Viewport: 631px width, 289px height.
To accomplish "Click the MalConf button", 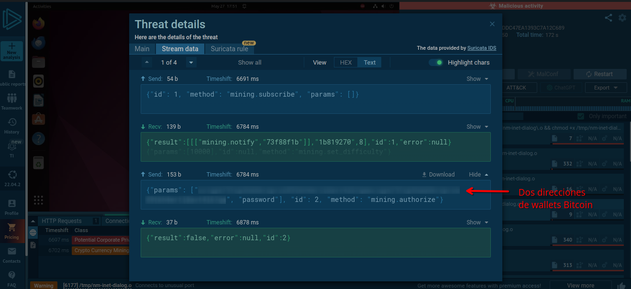I will (543, 74).
